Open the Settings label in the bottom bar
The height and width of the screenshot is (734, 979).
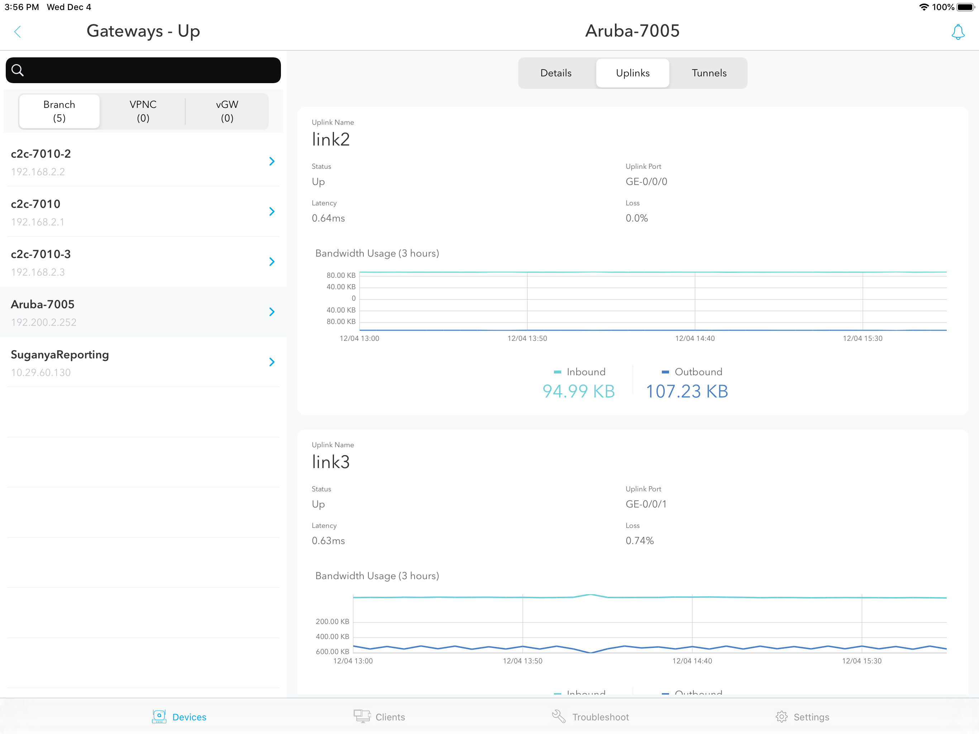coord(811,717)
